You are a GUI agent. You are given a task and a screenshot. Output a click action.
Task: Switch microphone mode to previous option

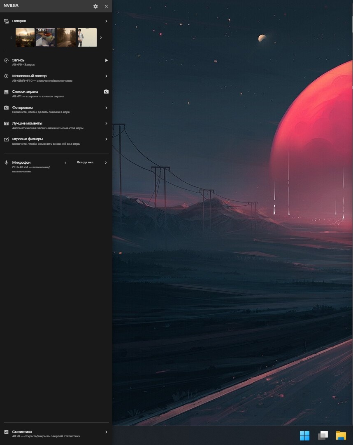65,162
